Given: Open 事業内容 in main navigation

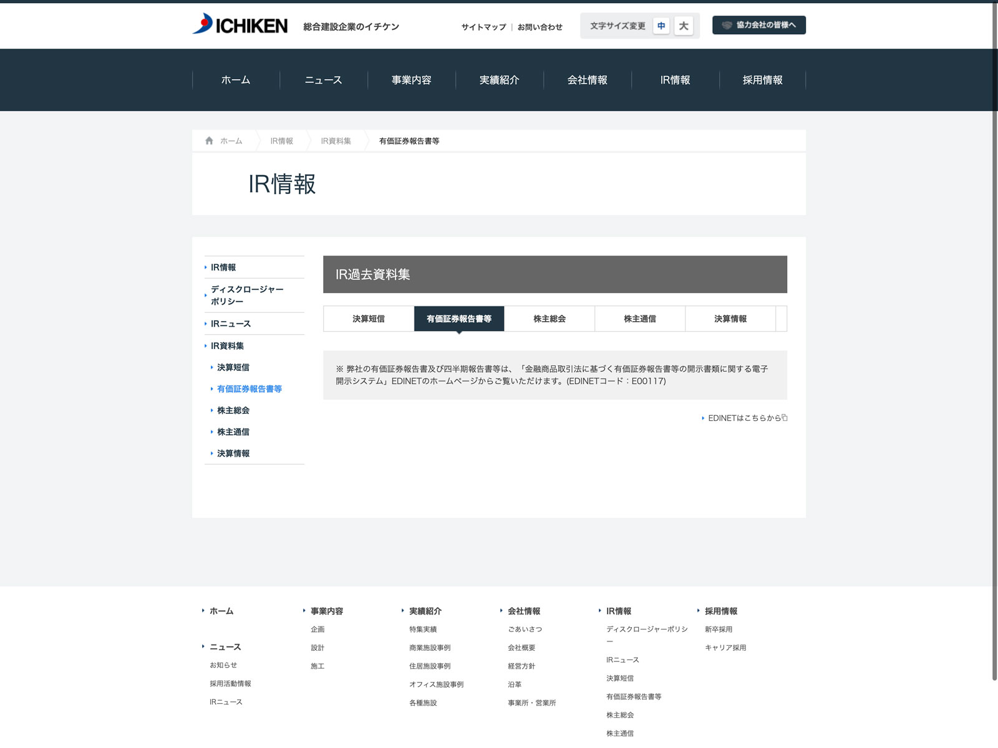Looking at the screenshot, I should coord(412,80).
